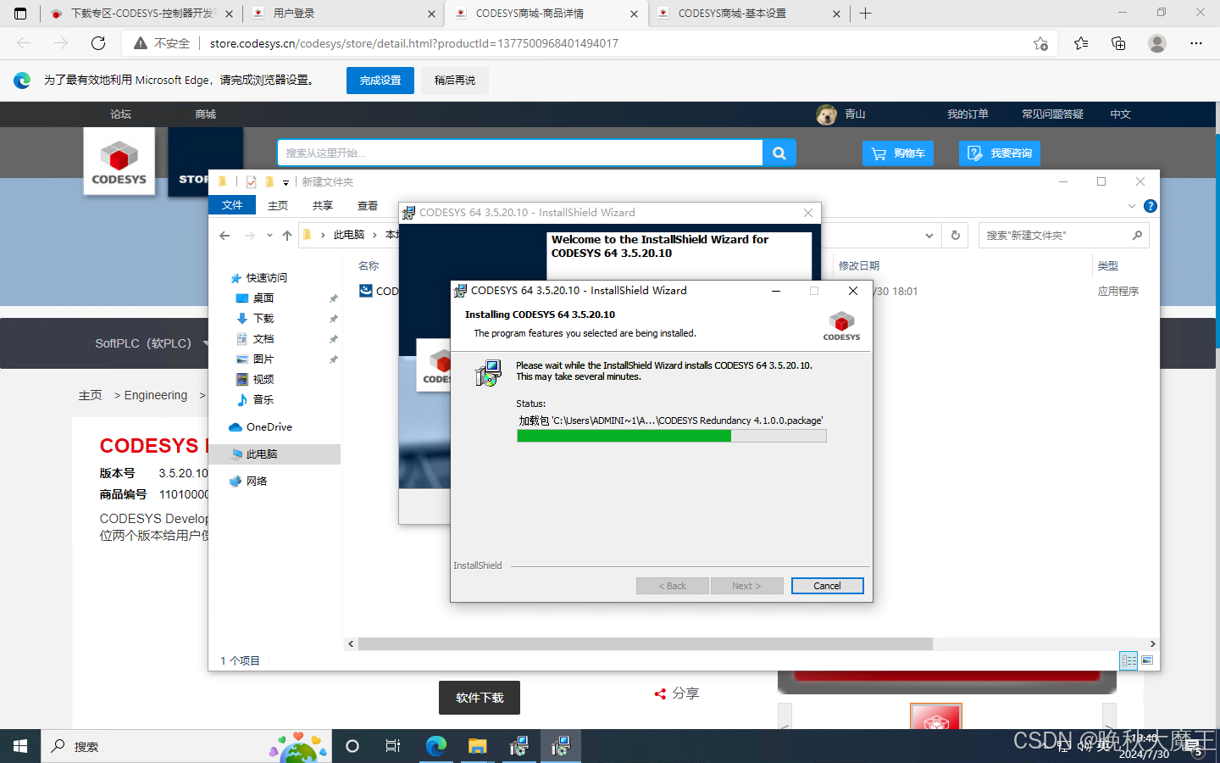Open File Explorer from the taskbar
Screen dimensions: 1220x763
(478, 746)
